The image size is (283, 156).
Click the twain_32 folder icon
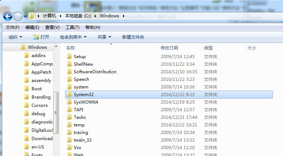(x=69, y=140)
